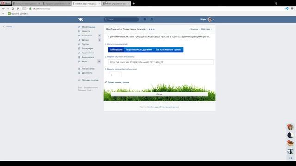This screenshot has width=296, height=166.
Task: Click the Игры counter badge
Action: (x=99, y=61)
